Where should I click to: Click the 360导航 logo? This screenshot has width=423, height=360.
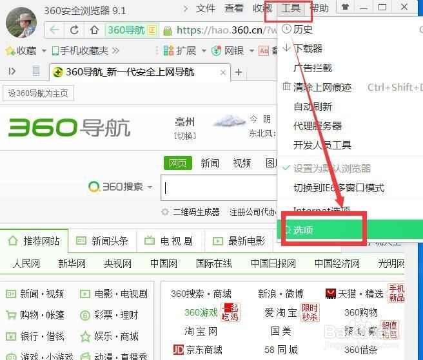click(x=70, y=128)
